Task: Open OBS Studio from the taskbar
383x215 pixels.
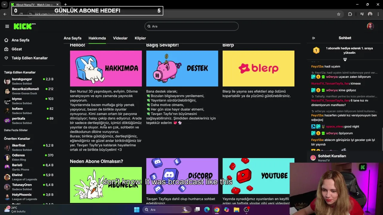Action: point(246,210)
